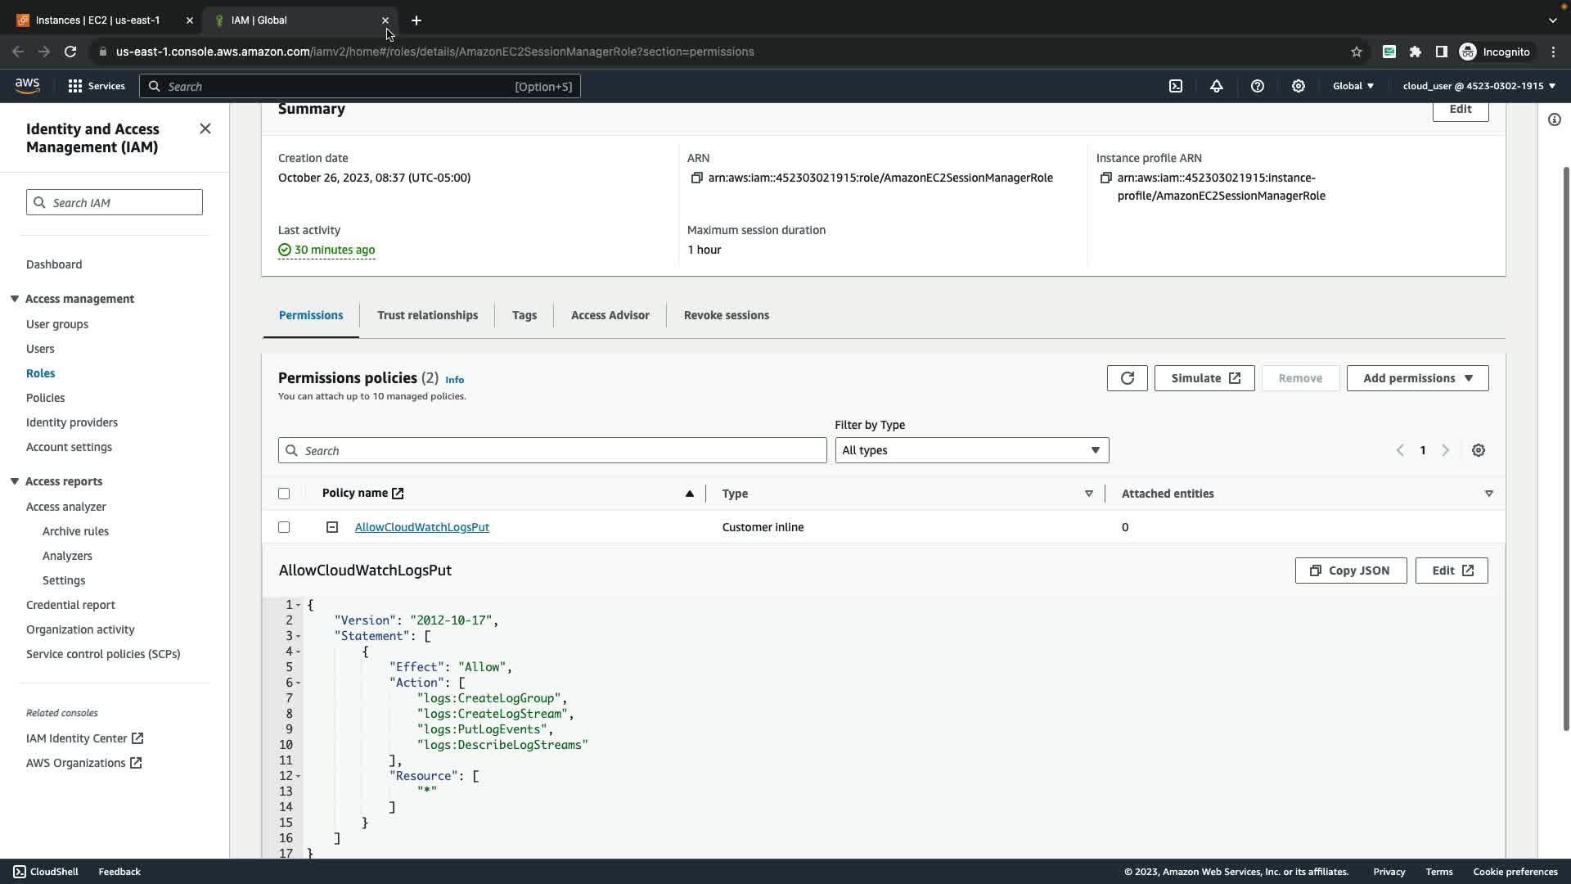
Task: Collapse the AllowCloudWatchLogsPut policy row
Action: point(332,527)
